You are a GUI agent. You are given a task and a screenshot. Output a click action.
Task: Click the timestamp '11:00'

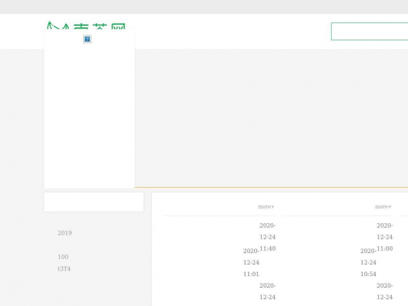click(385, 248)
